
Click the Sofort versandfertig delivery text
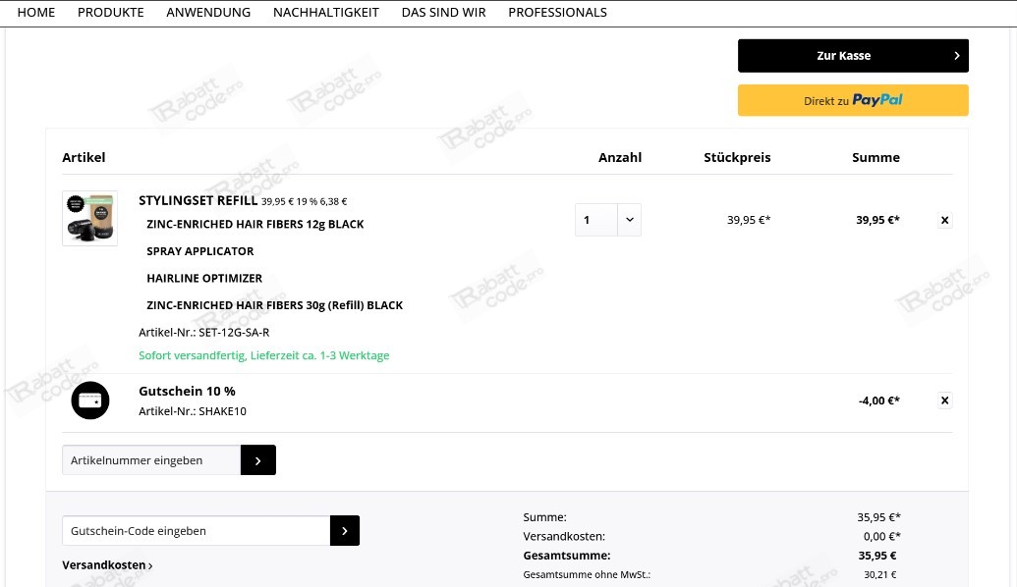tap(264, 355)
